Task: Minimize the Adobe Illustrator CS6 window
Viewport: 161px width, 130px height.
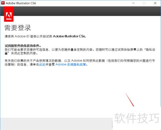Action: click(133, 3)
